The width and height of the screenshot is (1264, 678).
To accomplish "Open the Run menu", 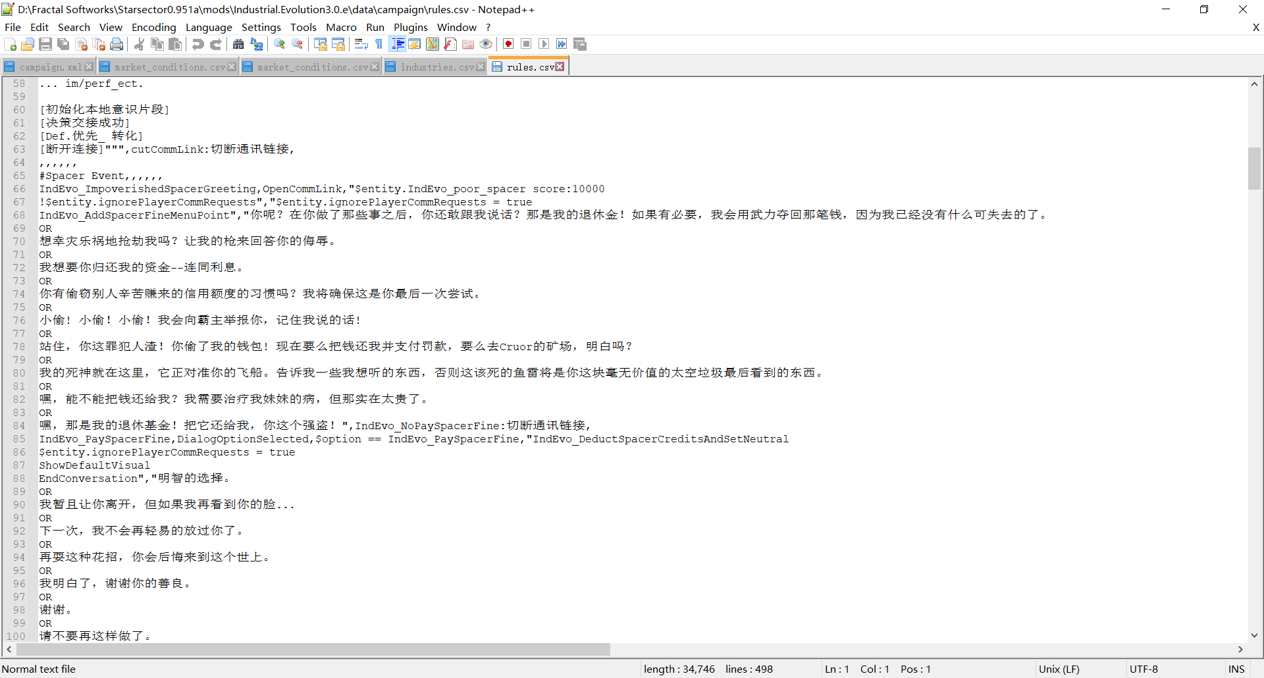I will coord(375,27).
